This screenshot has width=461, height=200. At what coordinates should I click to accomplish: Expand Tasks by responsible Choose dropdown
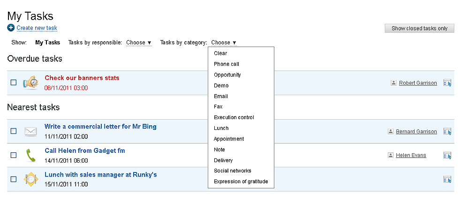pyautogui.click(x=139, y=43)
